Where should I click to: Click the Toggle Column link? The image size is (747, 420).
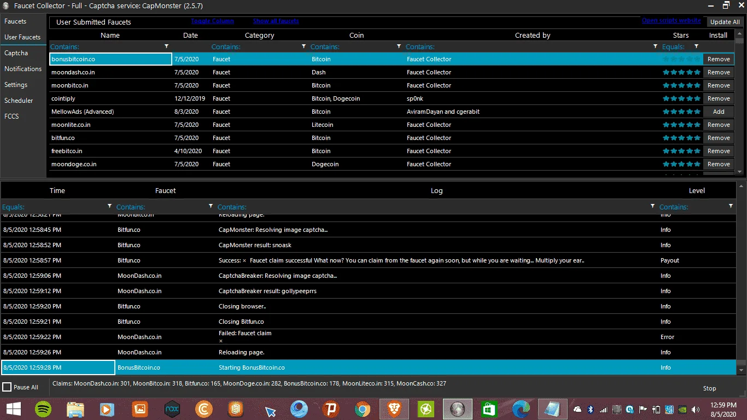coord(212,21)
